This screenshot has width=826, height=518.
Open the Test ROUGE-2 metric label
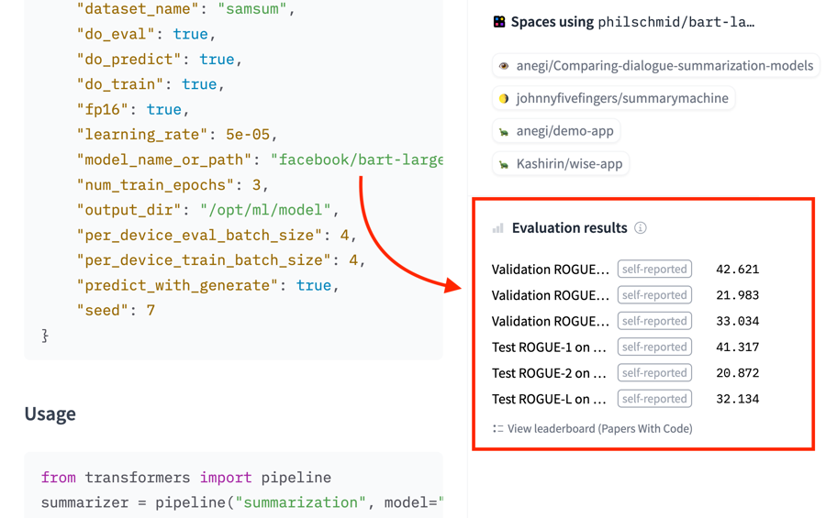549,373
